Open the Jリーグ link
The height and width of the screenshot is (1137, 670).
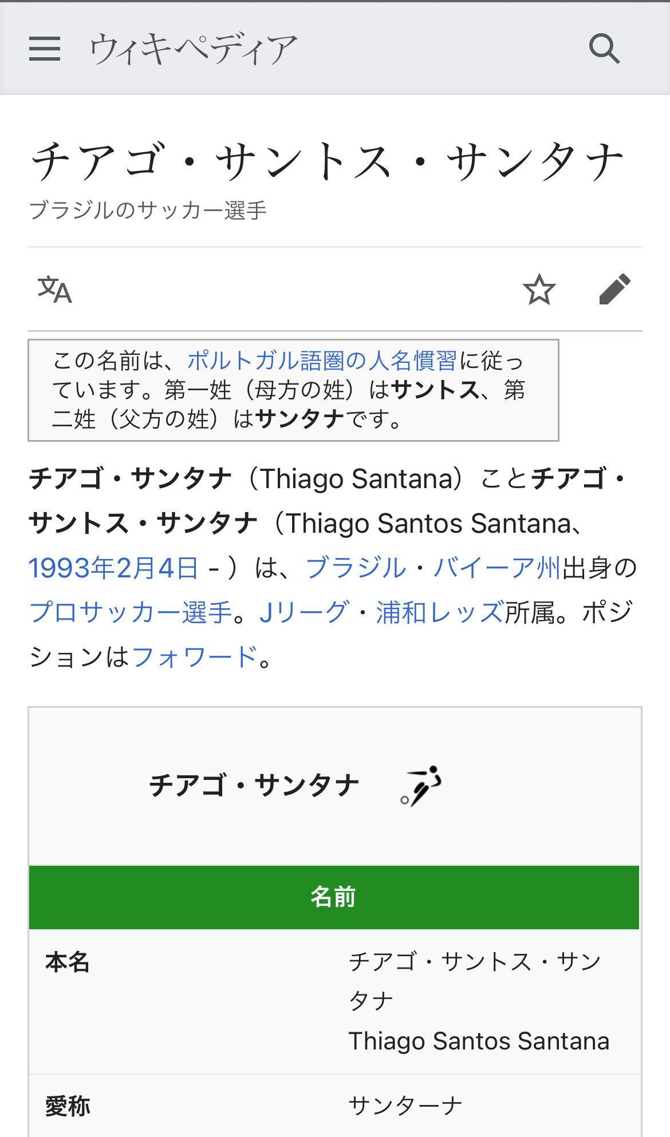pyautogui.click(x=304, y=612)
